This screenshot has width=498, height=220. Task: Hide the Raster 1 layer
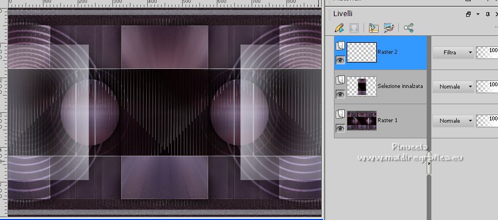point(340,128)
